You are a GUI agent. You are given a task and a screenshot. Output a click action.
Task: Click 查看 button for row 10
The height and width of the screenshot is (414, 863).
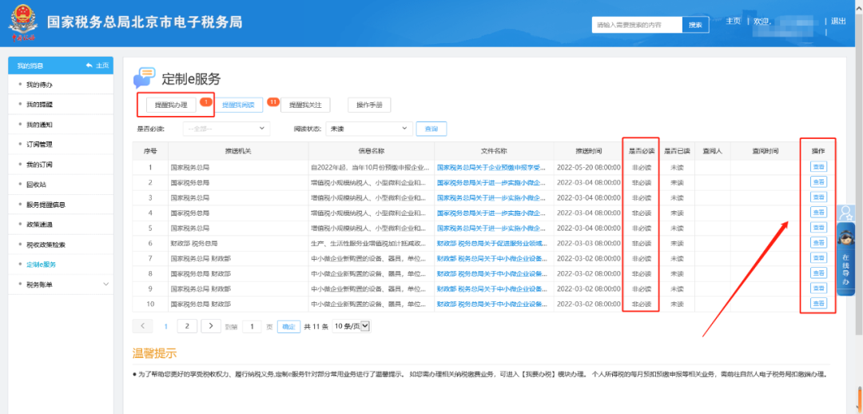click(818, 304)
